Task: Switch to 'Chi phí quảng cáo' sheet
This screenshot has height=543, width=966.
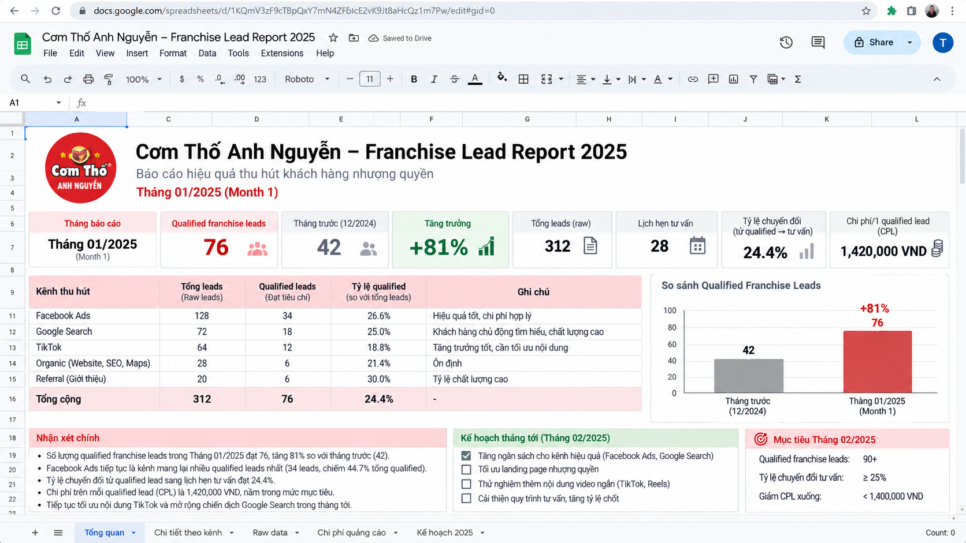Action: click(351, 533)
